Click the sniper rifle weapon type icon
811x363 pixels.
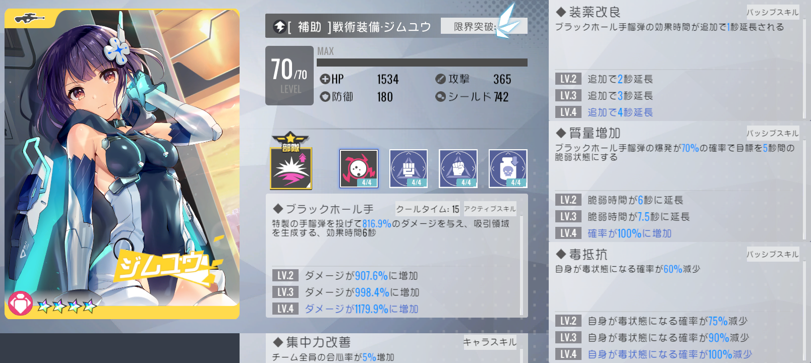click(x=29, y=19)
